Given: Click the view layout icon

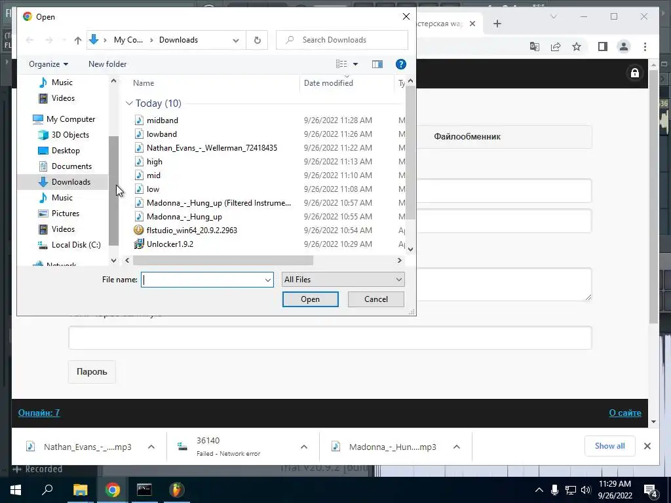Looking at the screenshot, I should [341, 64].
